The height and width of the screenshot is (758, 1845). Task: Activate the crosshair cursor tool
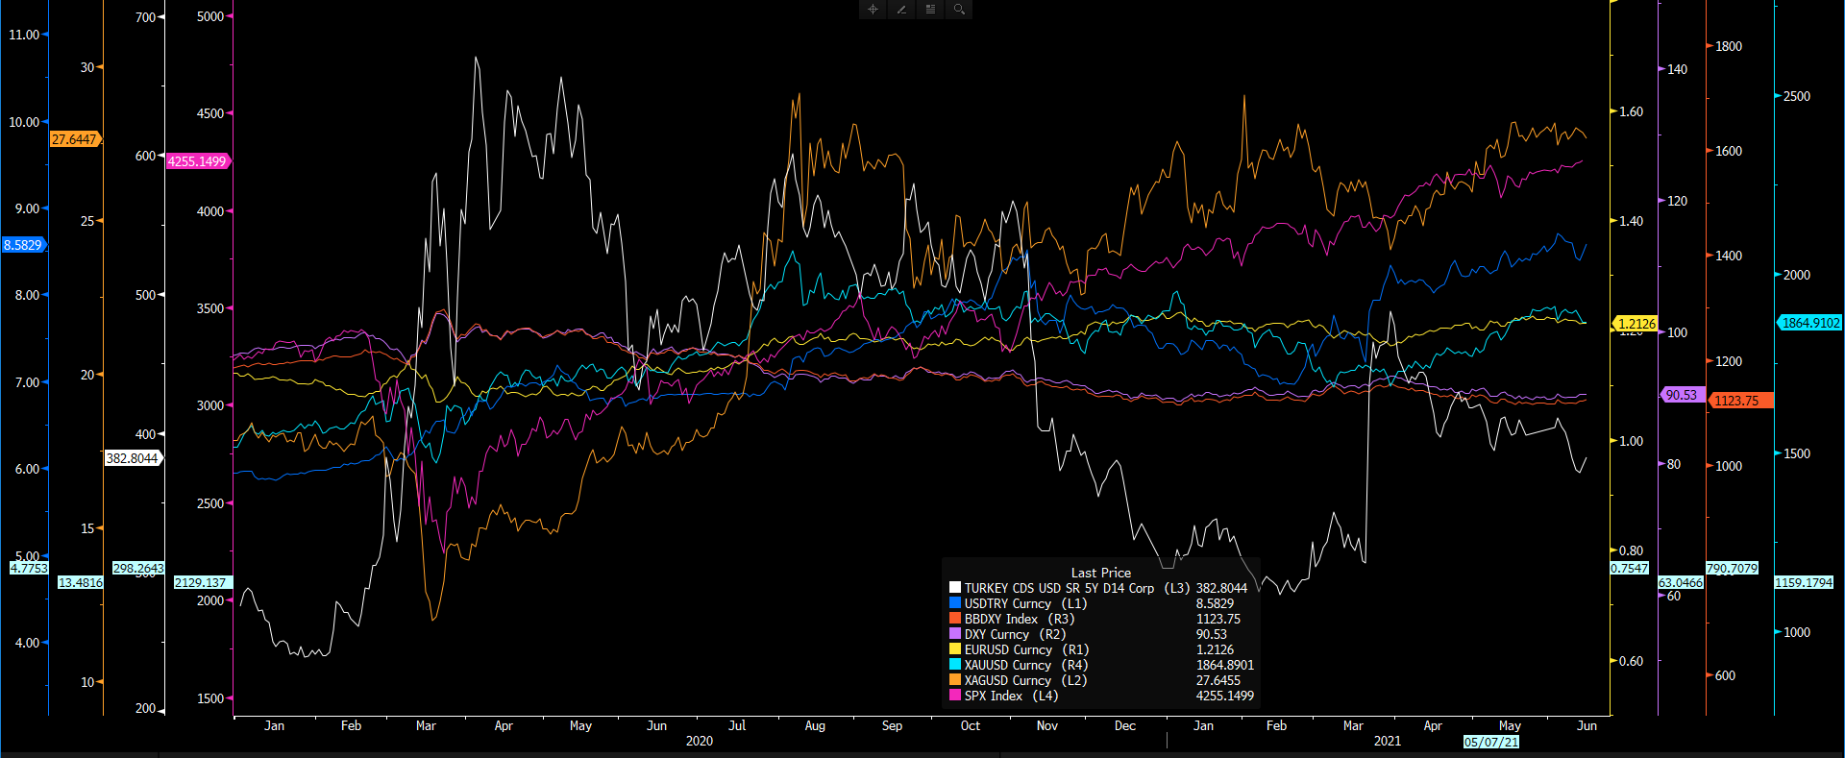point(873,10)
